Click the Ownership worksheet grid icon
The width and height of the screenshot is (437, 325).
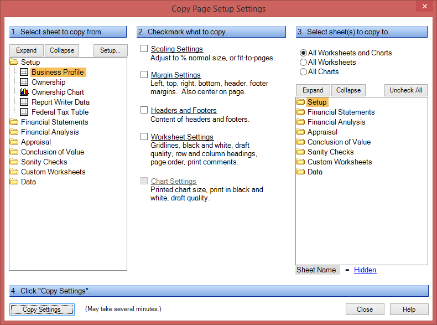(24, 82)
